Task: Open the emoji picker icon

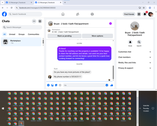Action: click(107, 85)
